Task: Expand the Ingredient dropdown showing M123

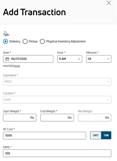Action: click(57, 82)
